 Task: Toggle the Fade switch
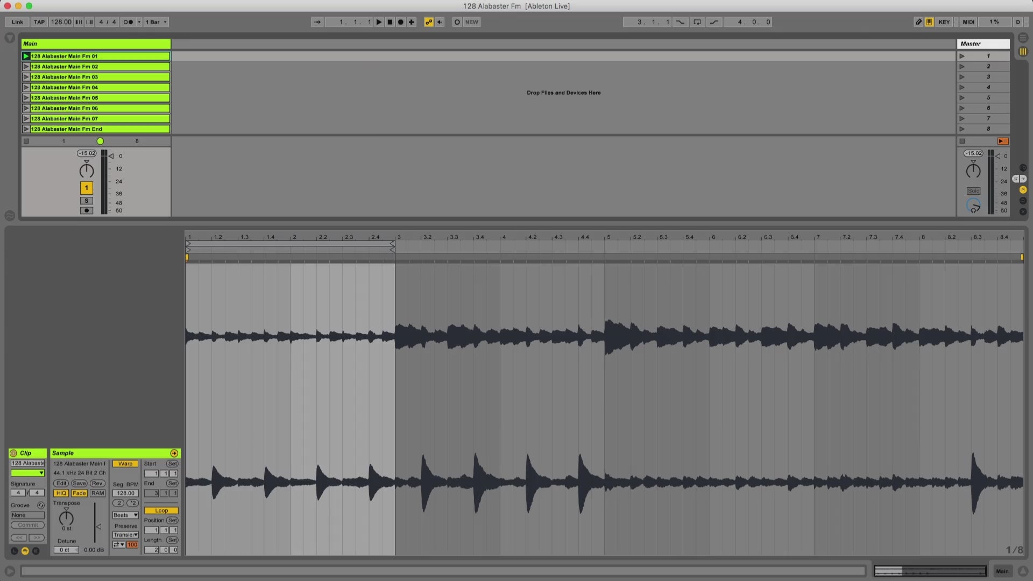pos(79,493)
